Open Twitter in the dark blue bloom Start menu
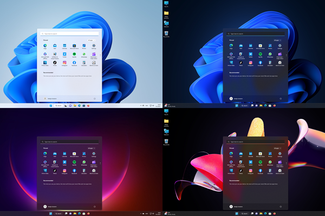Image resolution: width=325 pixels, height=216 pixels. [251, 54]
